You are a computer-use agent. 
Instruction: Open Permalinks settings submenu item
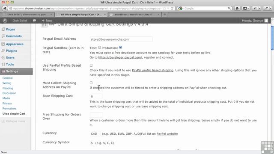click(9, 108)
